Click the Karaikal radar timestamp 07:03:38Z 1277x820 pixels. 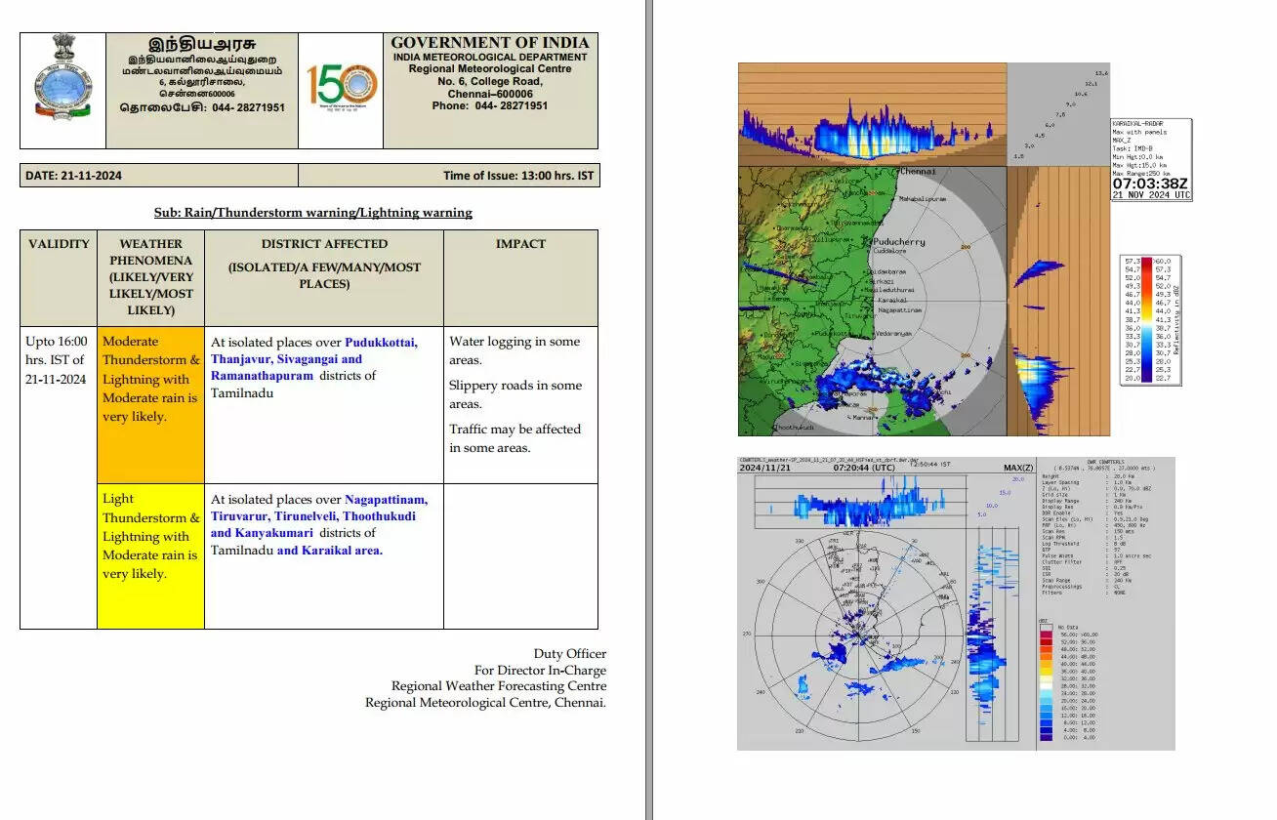coord(1151,183)
